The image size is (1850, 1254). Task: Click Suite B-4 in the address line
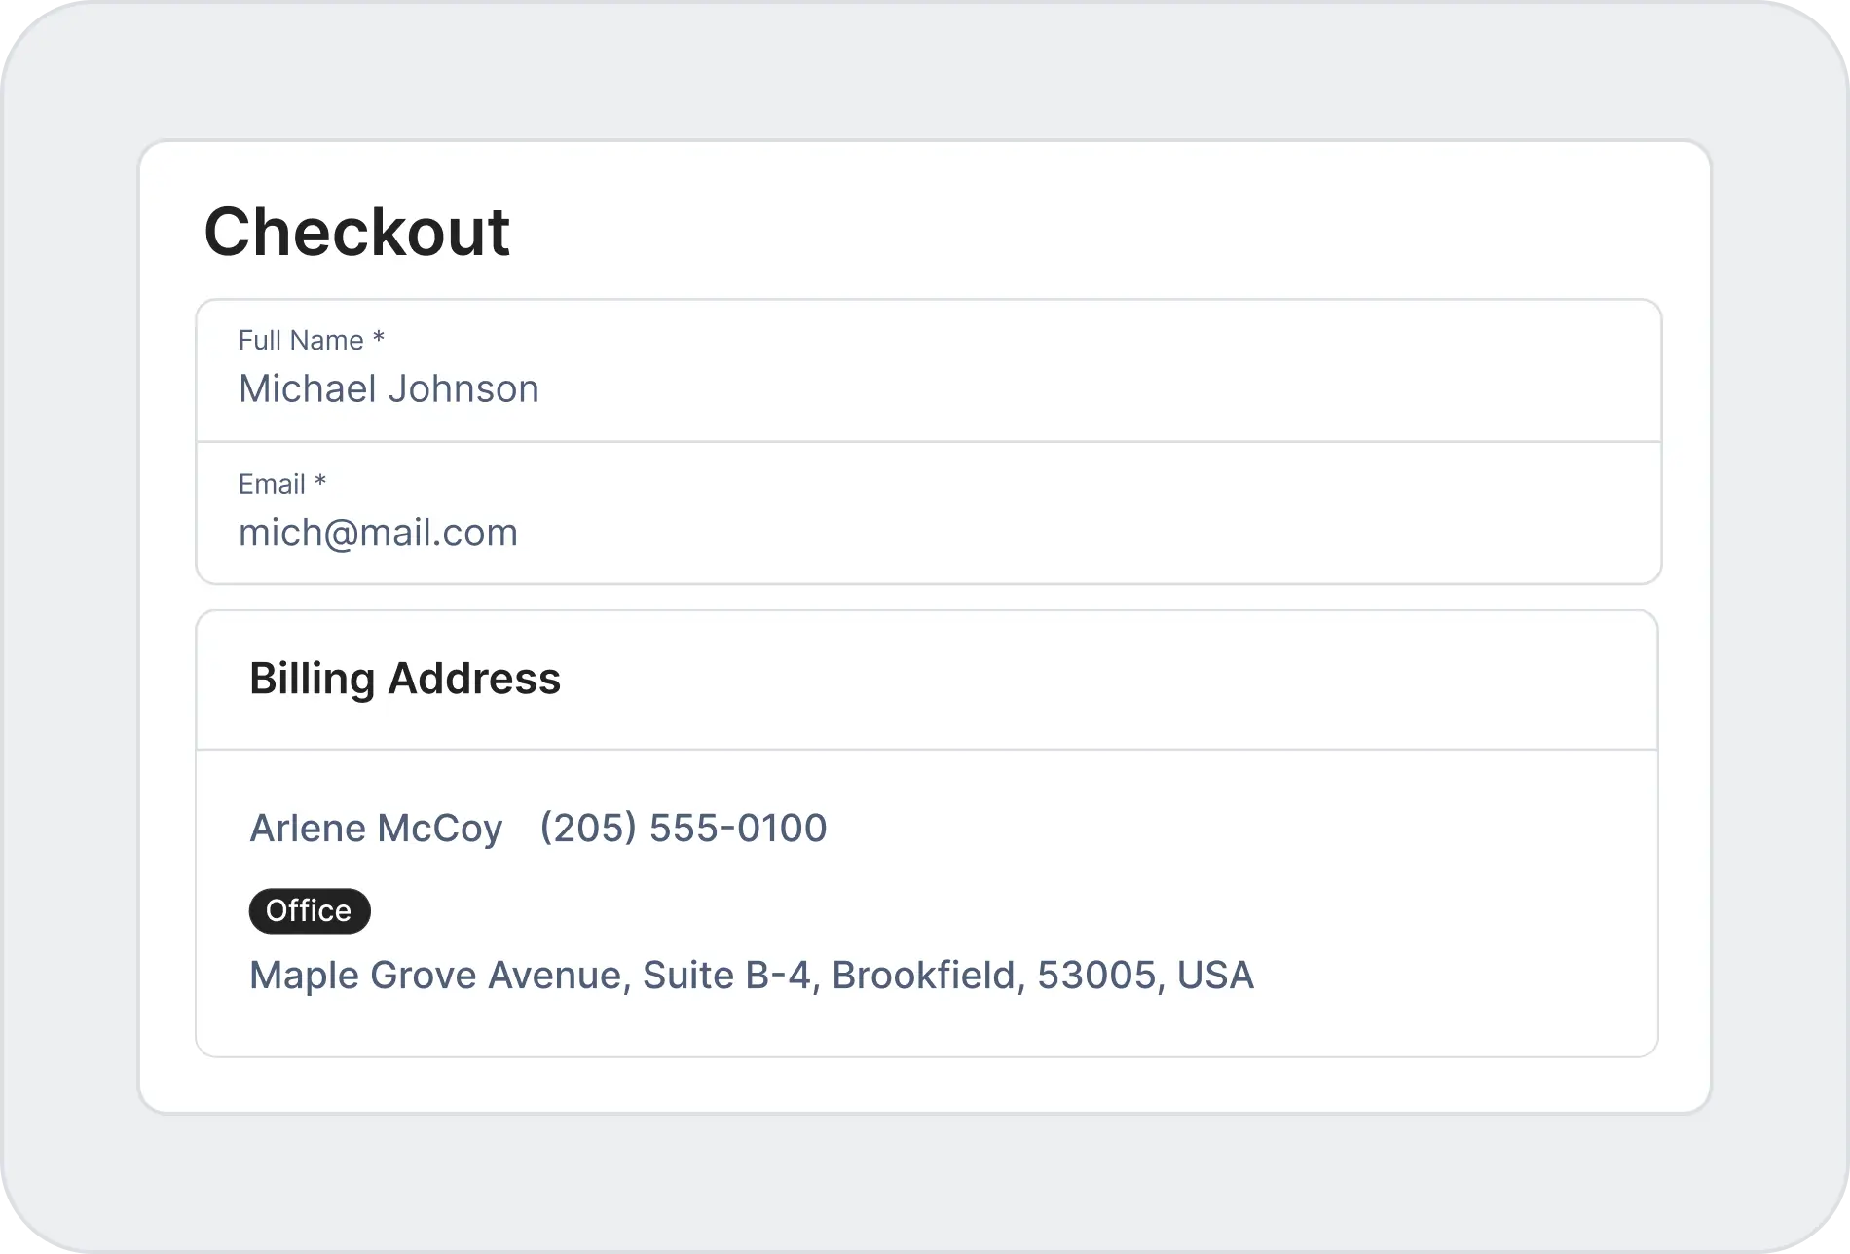pyautogui.click(x=726, y=976)
